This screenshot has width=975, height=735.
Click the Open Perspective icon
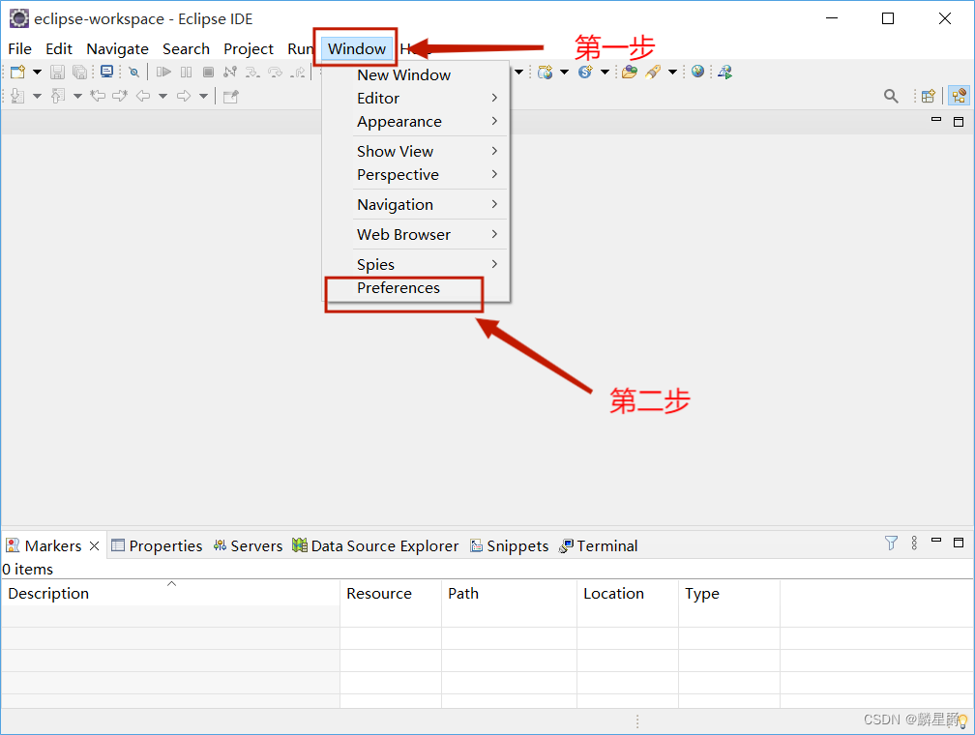coord(929,97)
